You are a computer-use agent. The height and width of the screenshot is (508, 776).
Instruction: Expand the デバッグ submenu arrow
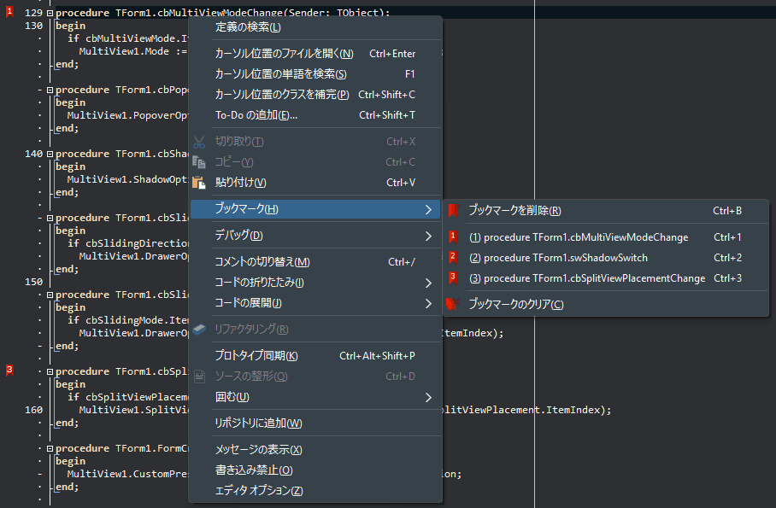(x=428, y=236)
